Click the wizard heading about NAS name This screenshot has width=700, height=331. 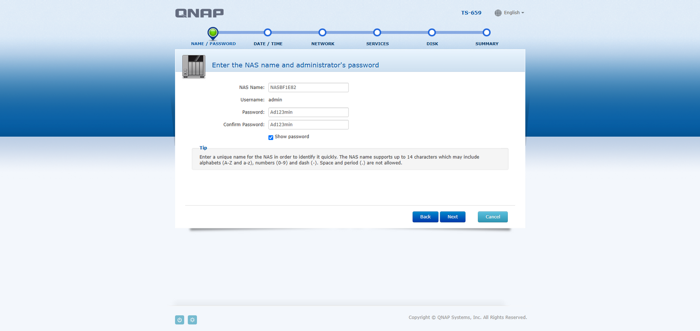[x=295, y=65]
